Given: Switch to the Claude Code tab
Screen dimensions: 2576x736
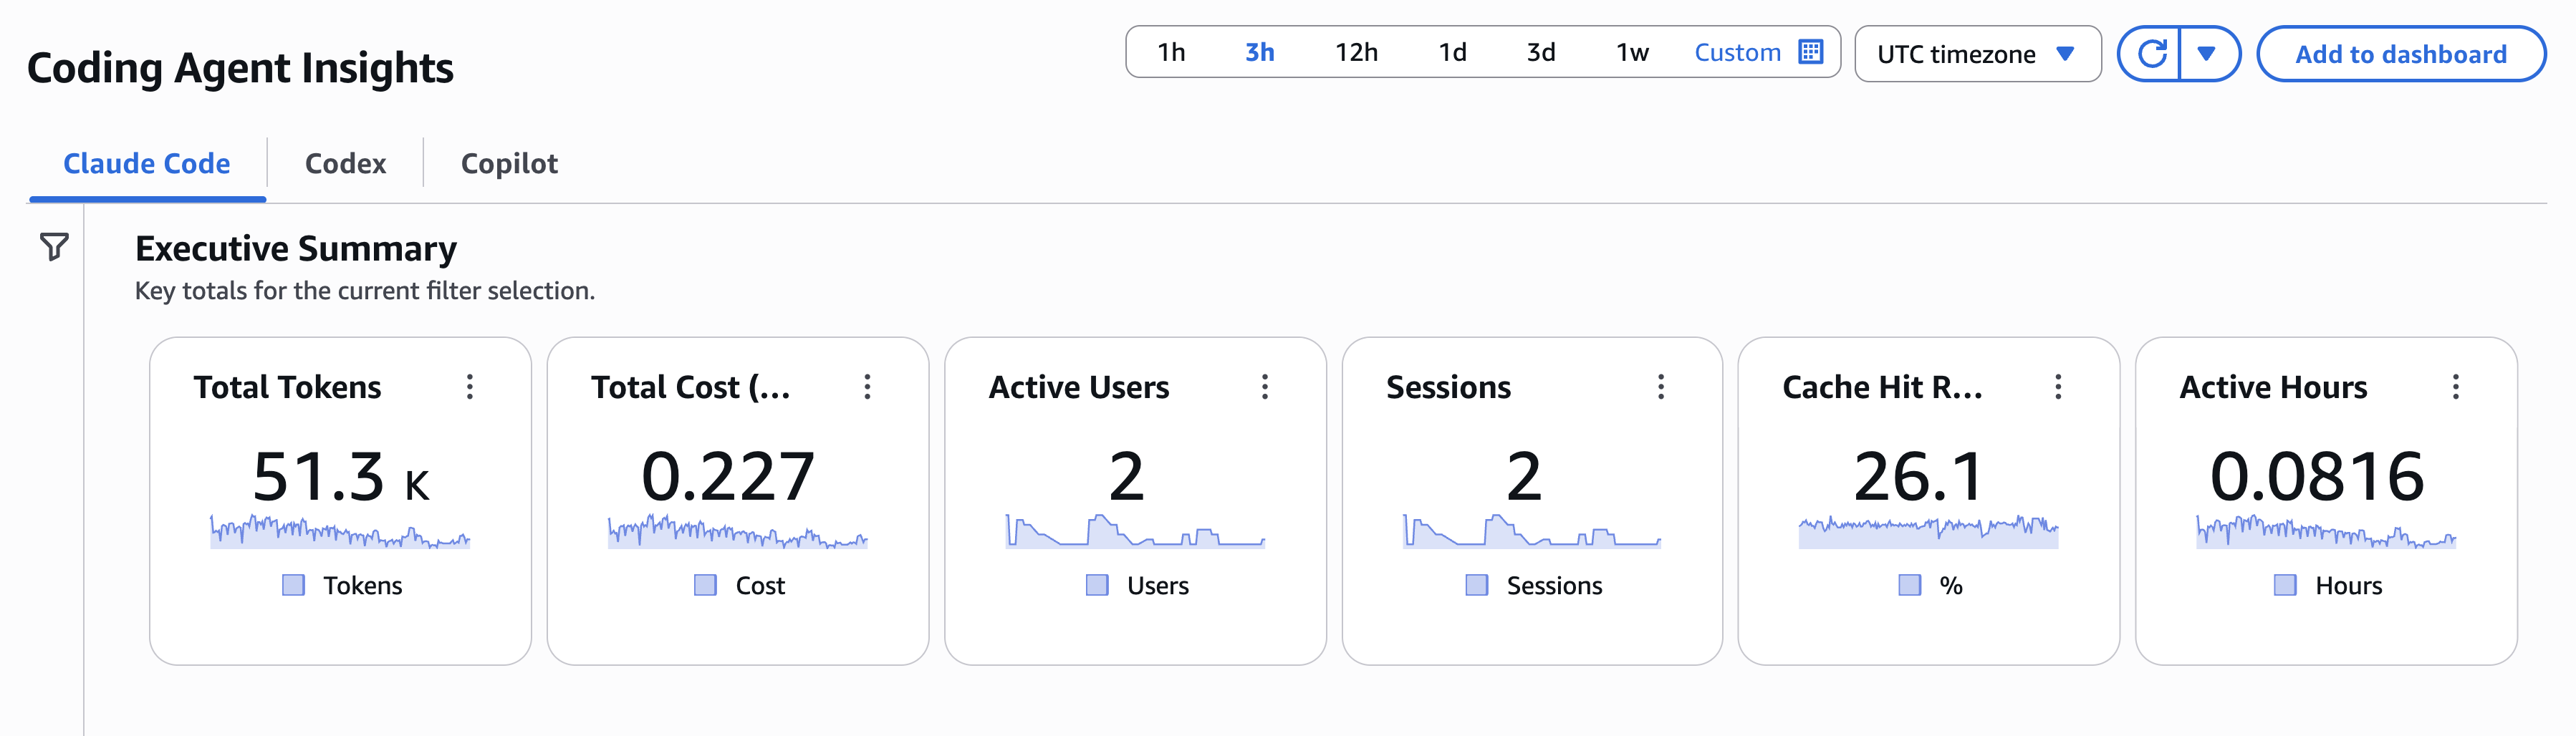Looking at the screenshot, I should [147, 163].
